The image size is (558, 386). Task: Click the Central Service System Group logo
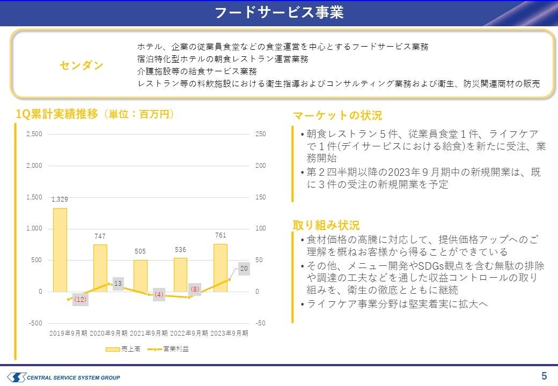[64, 377]
